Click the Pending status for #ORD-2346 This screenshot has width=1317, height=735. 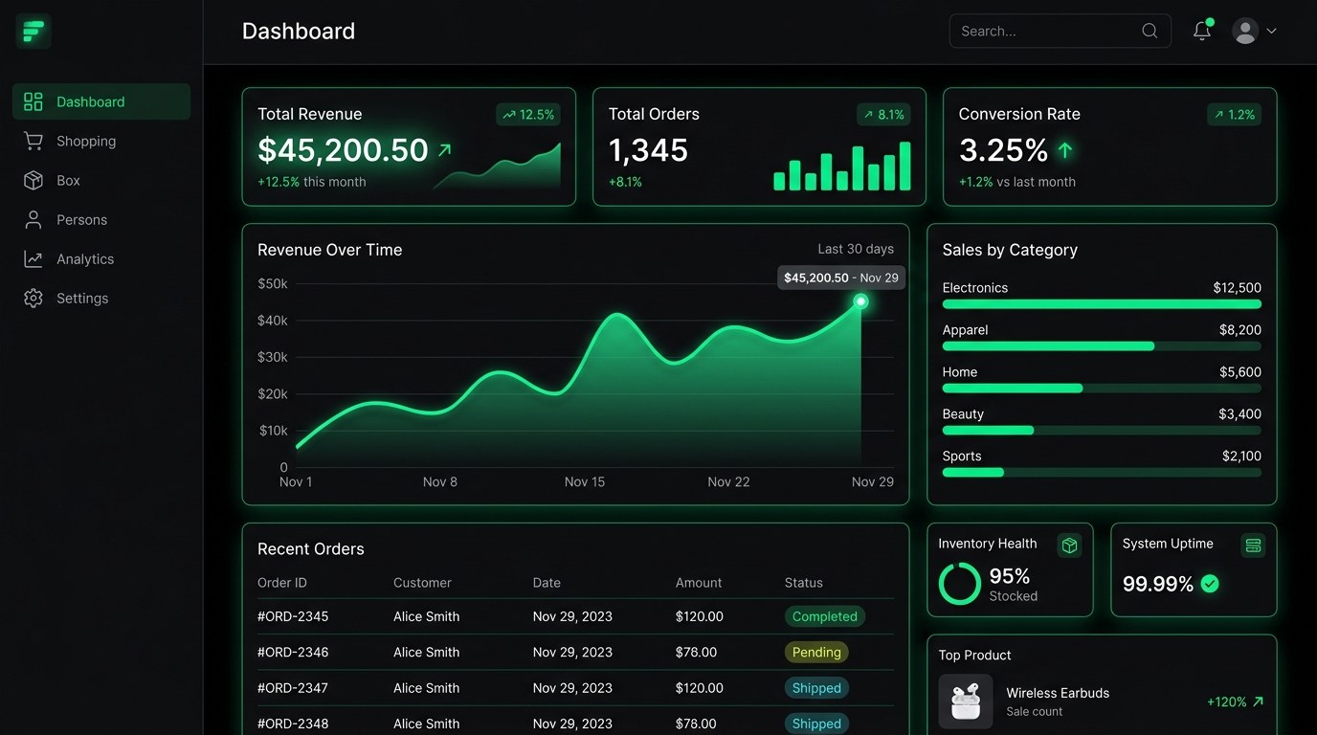816,652
